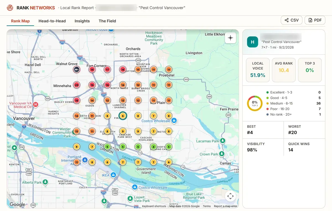Click the teal H business avatar
332x211 pixels.
click(x=252, y=42)
